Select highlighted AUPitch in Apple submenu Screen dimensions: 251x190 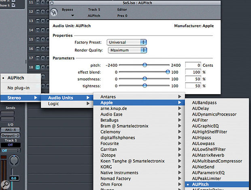(x=217, y=184)
